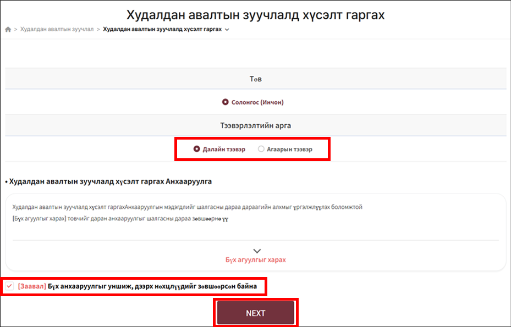Screen dimensions: 511x327
Task: Click the 'Тээвэрлэлтийн арга' section header
Action: tap(256, 125)
